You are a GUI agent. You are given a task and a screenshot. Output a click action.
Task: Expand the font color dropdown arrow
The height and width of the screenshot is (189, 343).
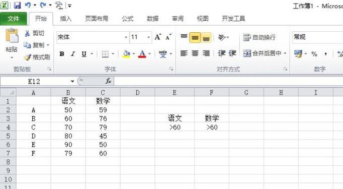pos(150,54)
